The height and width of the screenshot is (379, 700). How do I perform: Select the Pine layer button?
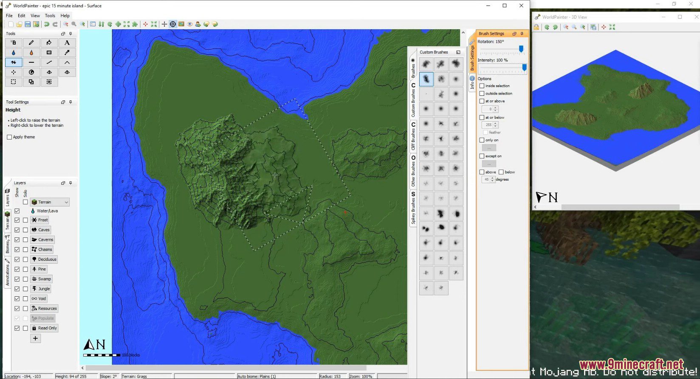click(x=39, y=269)
